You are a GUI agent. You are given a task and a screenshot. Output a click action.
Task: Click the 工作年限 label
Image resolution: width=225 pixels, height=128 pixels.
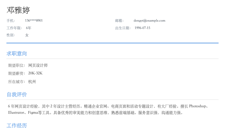point(14,28)
